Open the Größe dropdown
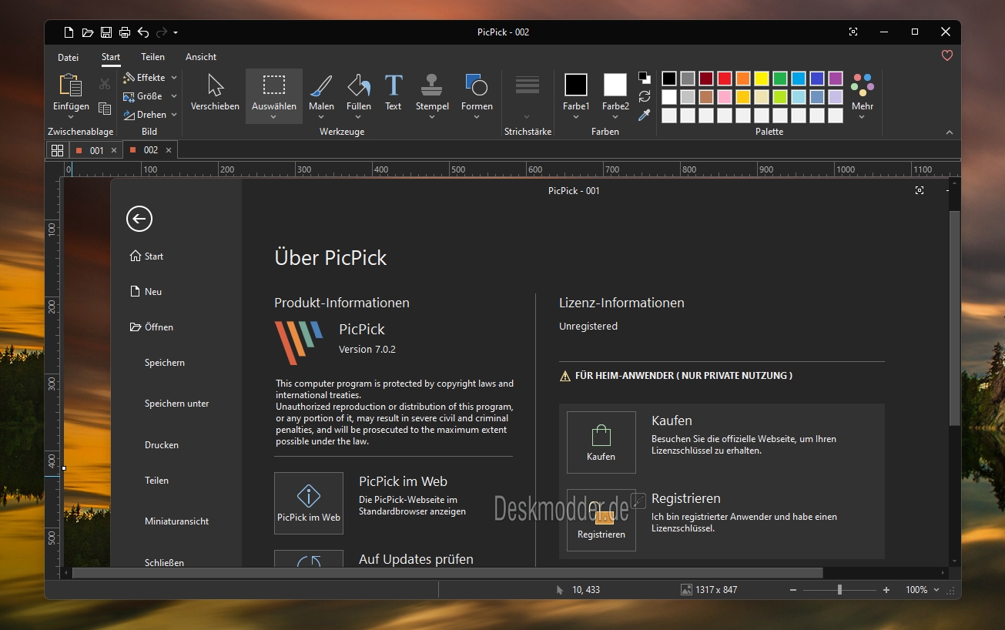 click(150, 96)
